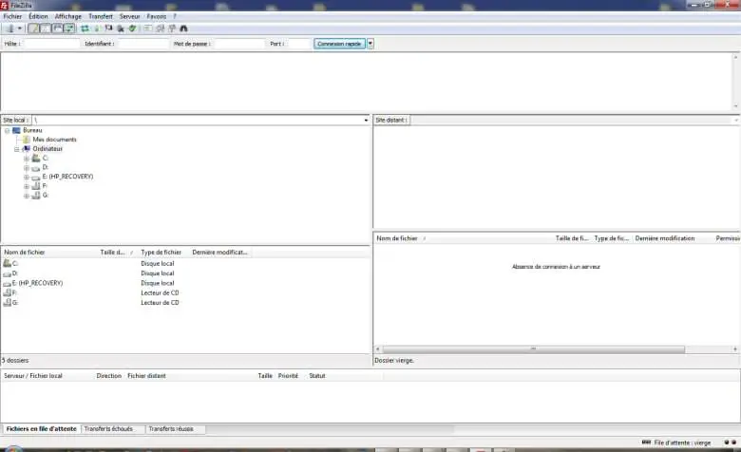Image resolution: width=741 pixels, height=452 pixels.
Task: Open the quick connect history dropdown
Action: tap(370, 44)
